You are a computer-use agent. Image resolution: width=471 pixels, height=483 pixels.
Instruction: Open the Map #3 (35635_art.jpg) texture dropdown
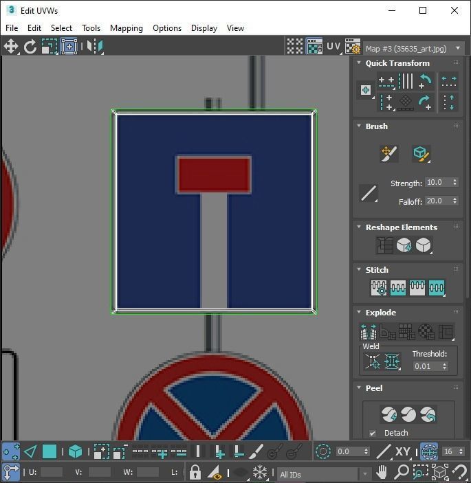414,48
